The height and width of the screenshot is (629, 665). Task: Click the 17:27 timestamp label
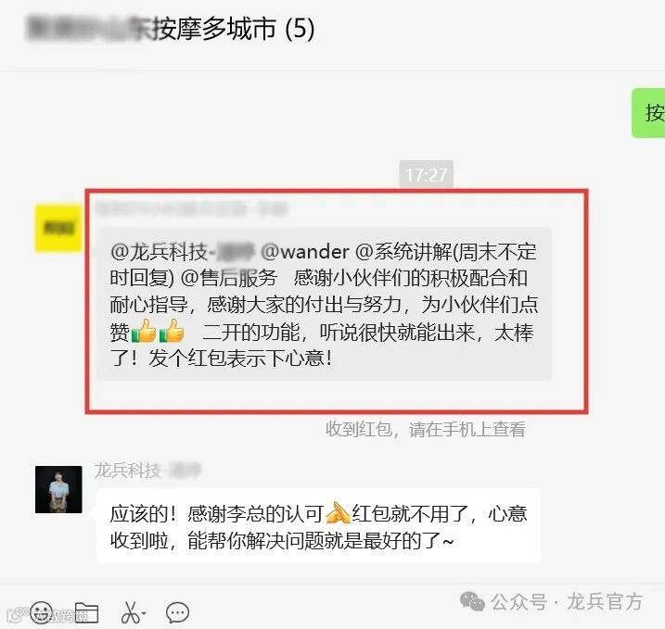[x=427, y=174]
